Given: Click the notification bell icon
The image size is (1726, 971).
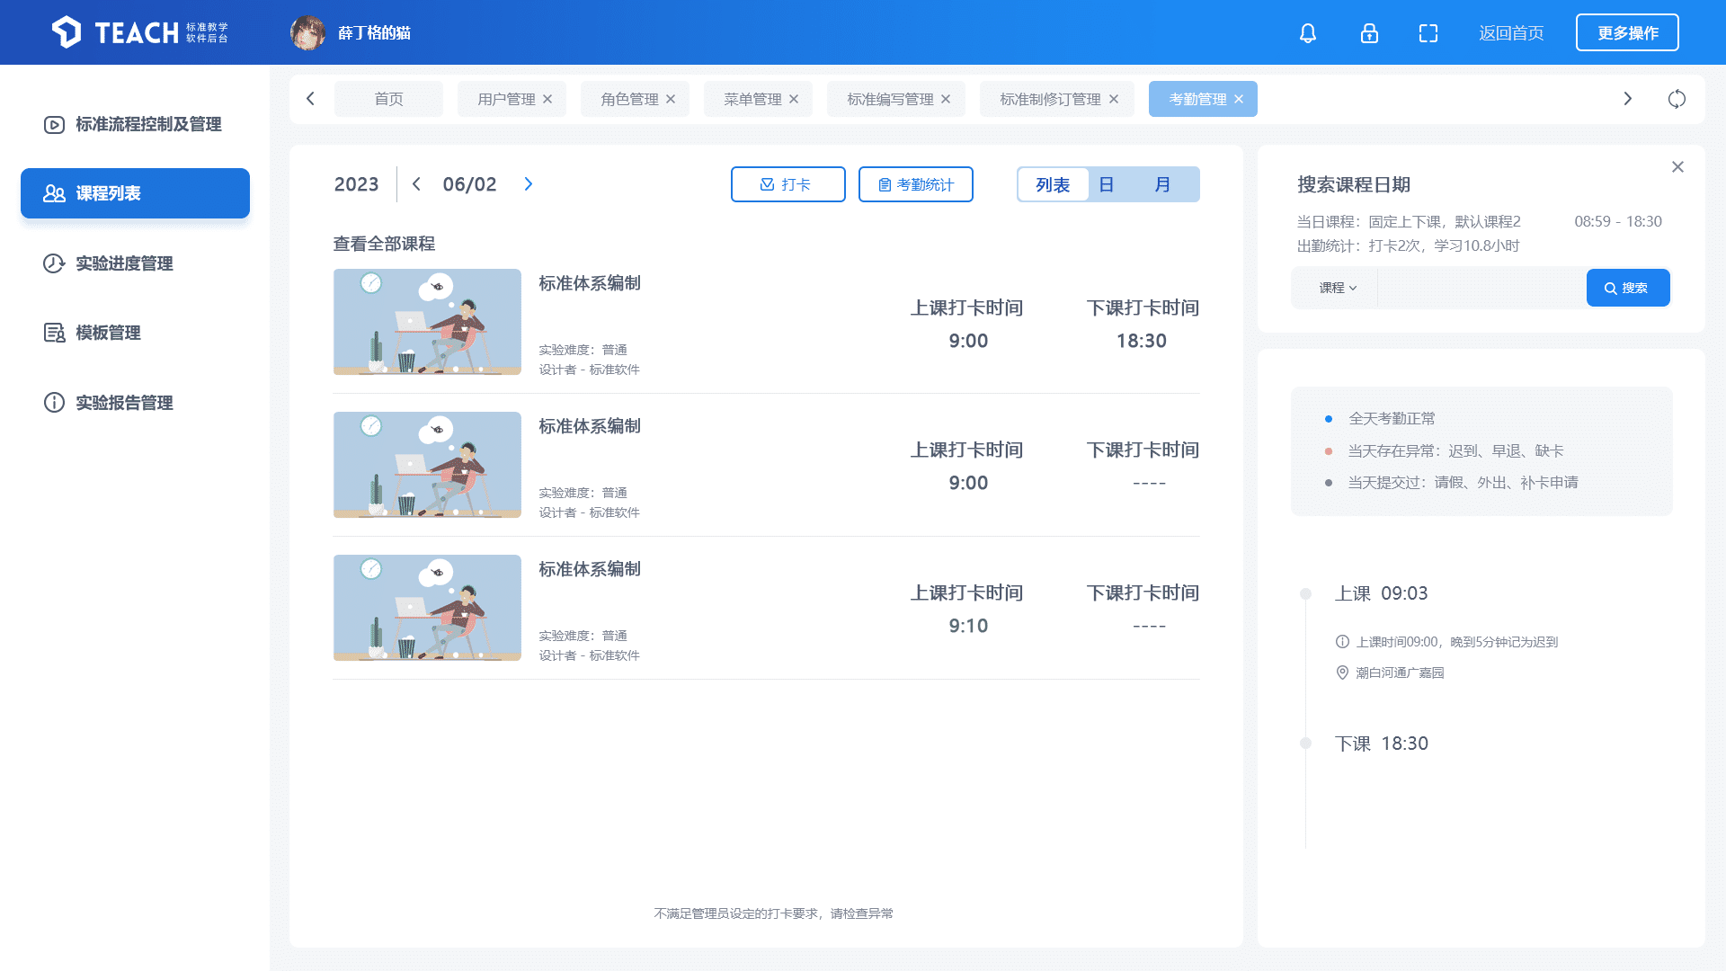Looking at the screenshot, I should coord(1308,33).
